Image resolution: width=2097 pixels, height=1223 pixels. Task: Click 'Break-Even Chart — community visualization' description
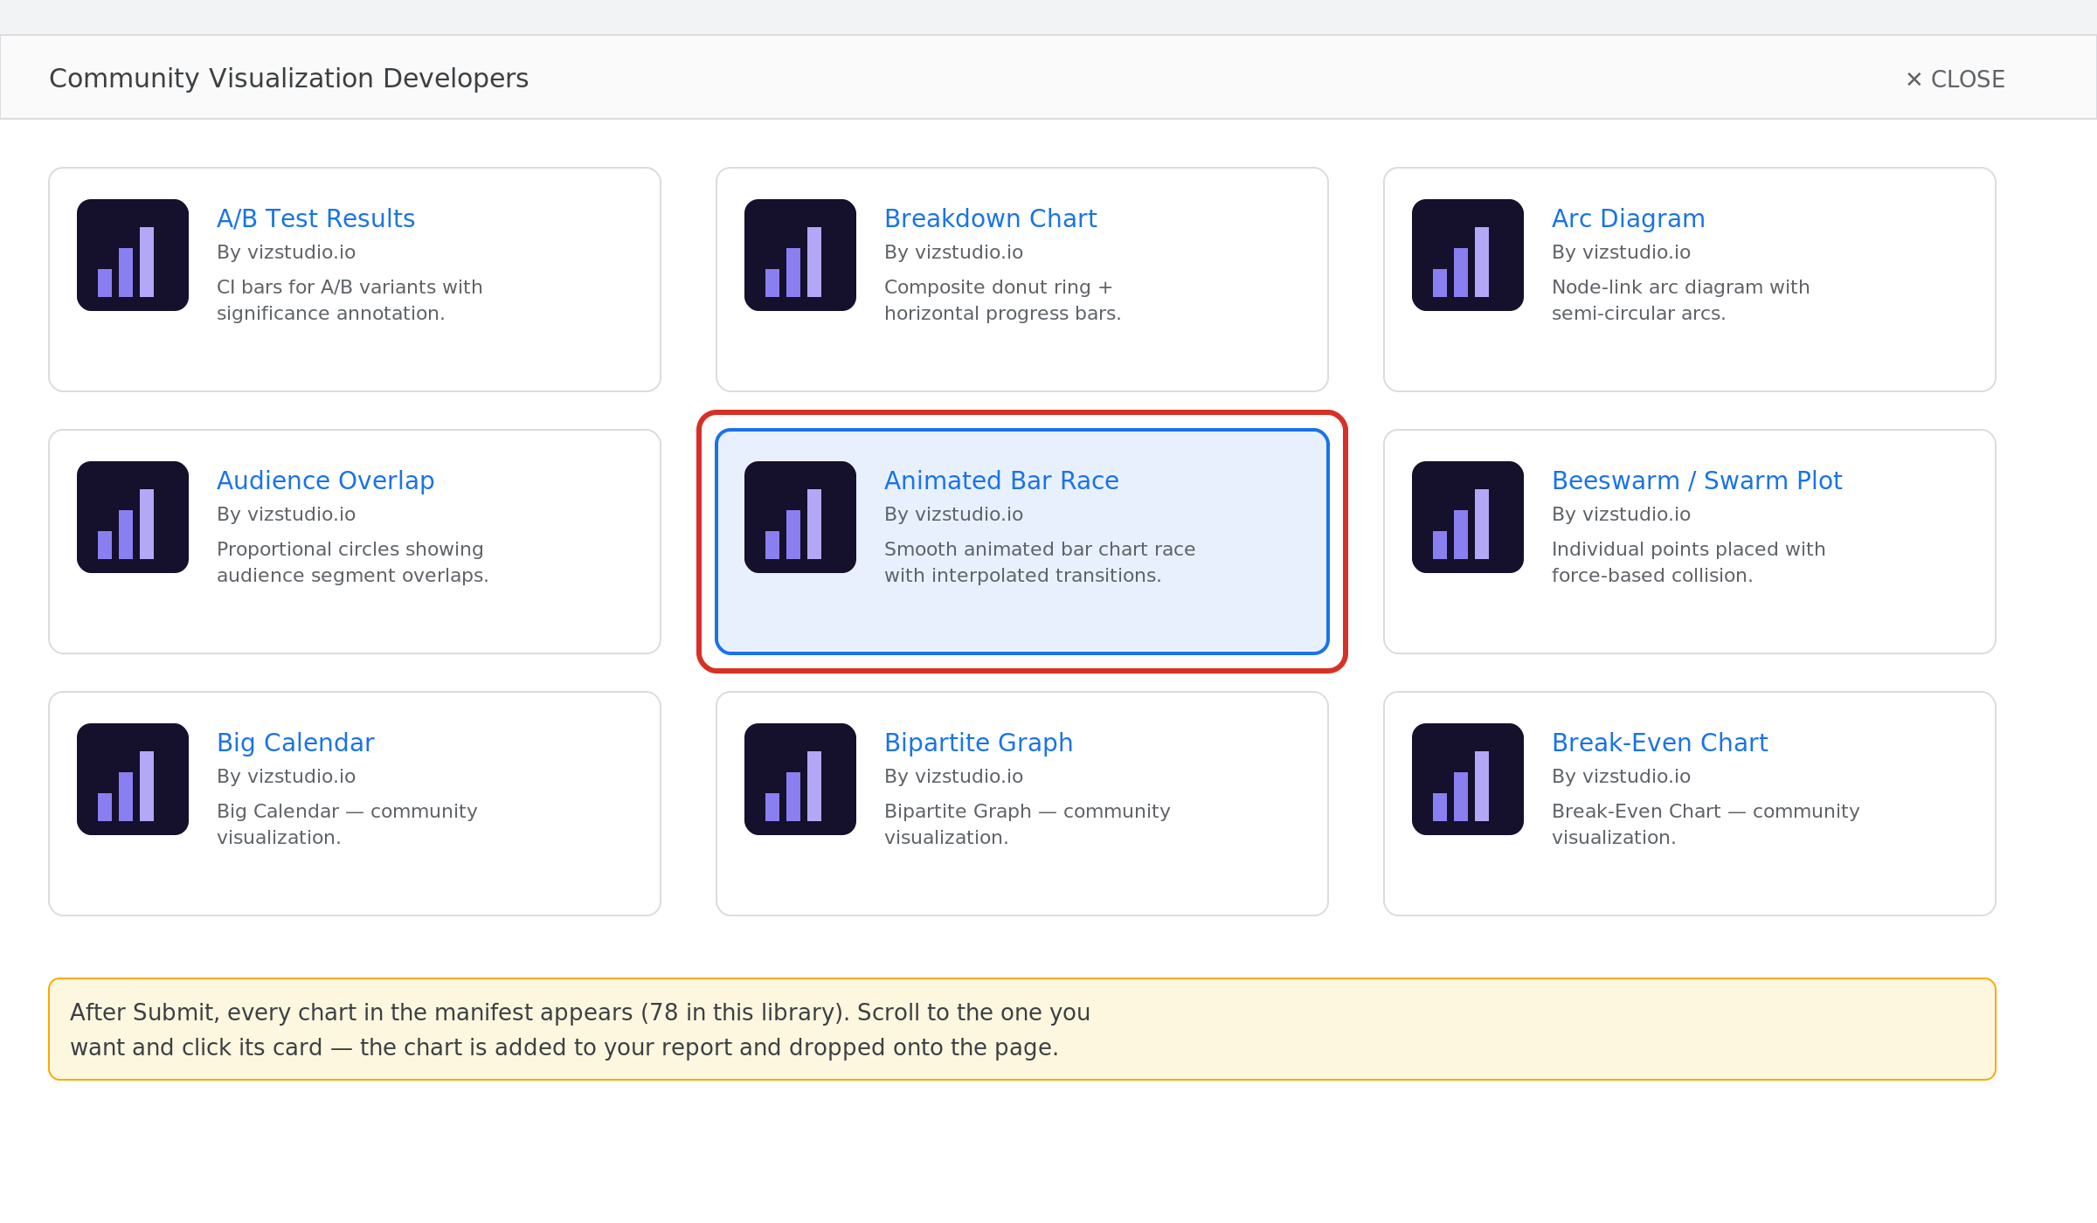point(1706,824)
